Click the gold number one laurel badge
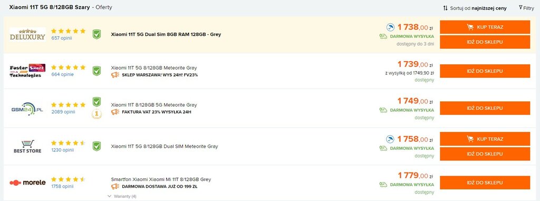 tap(97, 114)
